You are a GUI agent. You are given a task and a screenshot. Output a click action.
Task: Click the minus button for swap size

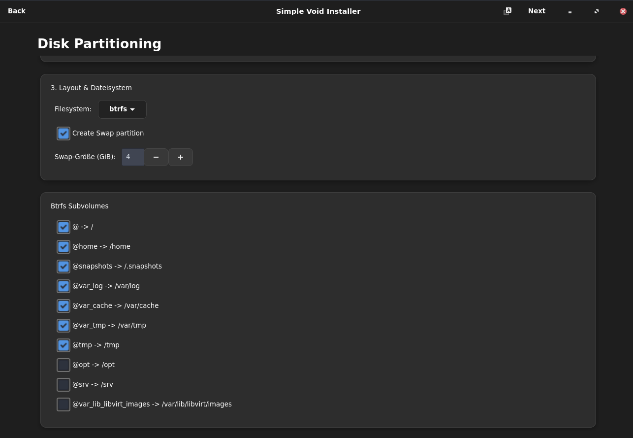156,157
